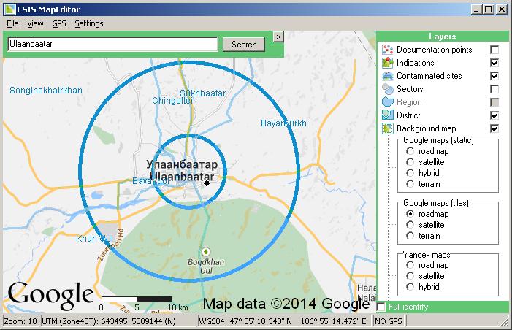Click the Songinokhairkhan district label
This screenshot has width=512, height=330.
[x=46, y=91]
